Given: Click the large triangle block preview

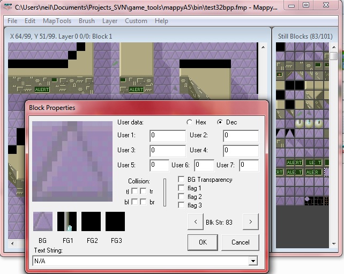Looking at the screenshot, I should [x=72, y=161].
